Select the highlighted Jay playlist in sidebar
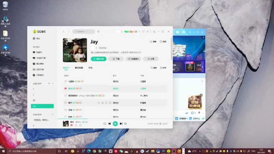This screenshot has height=154, width=274. click(x=42, y=106)
